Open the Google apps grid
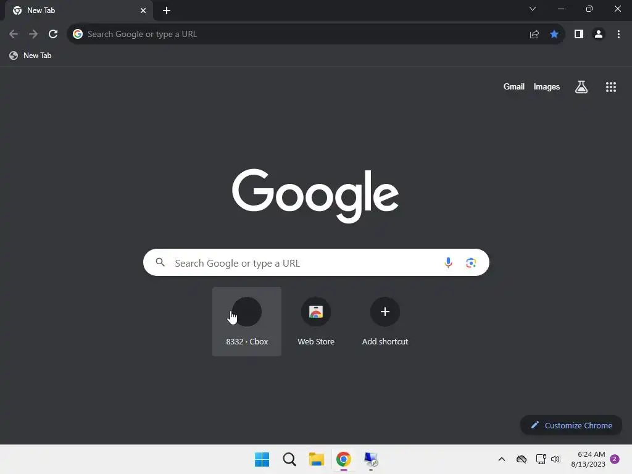Screen dimensions: 632x474 (x=611, y=86)
